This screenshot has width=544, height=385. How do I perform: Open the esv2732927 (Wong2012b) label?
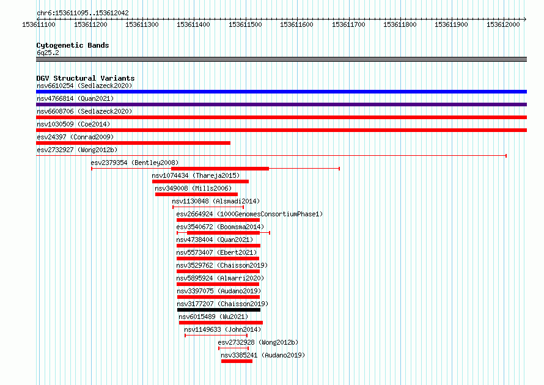pyautogui.click(x=77, y=150)
